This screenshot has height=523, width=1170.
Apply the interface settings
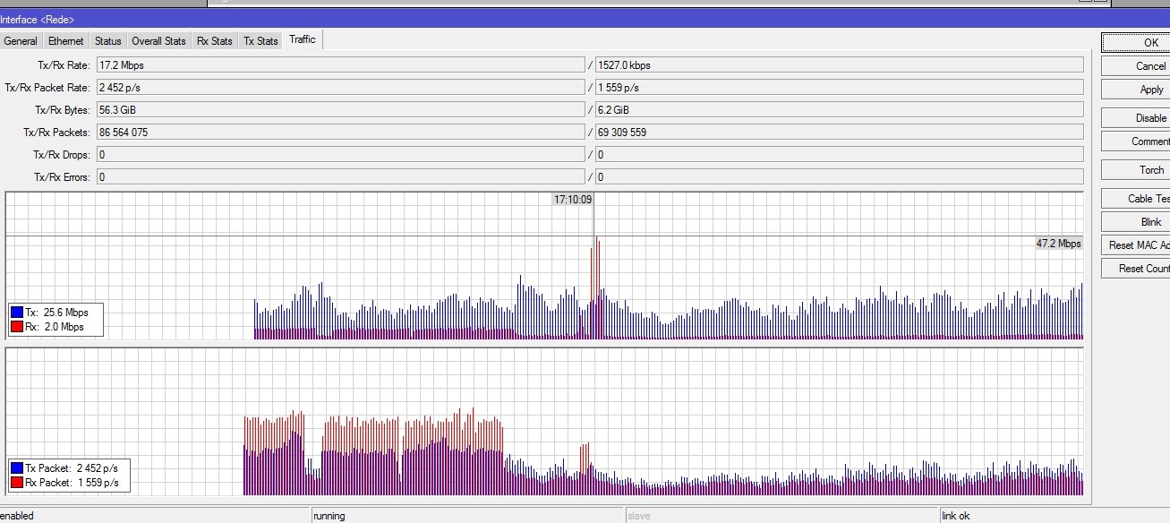1135,90
